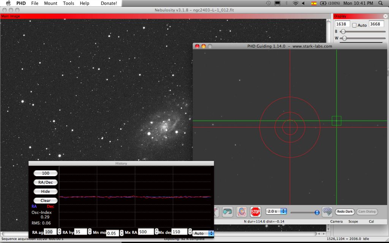This screenshot has height=243, width=389.
Task: Stop guiding with the red STOP icon
Action: tap(255, 212)
